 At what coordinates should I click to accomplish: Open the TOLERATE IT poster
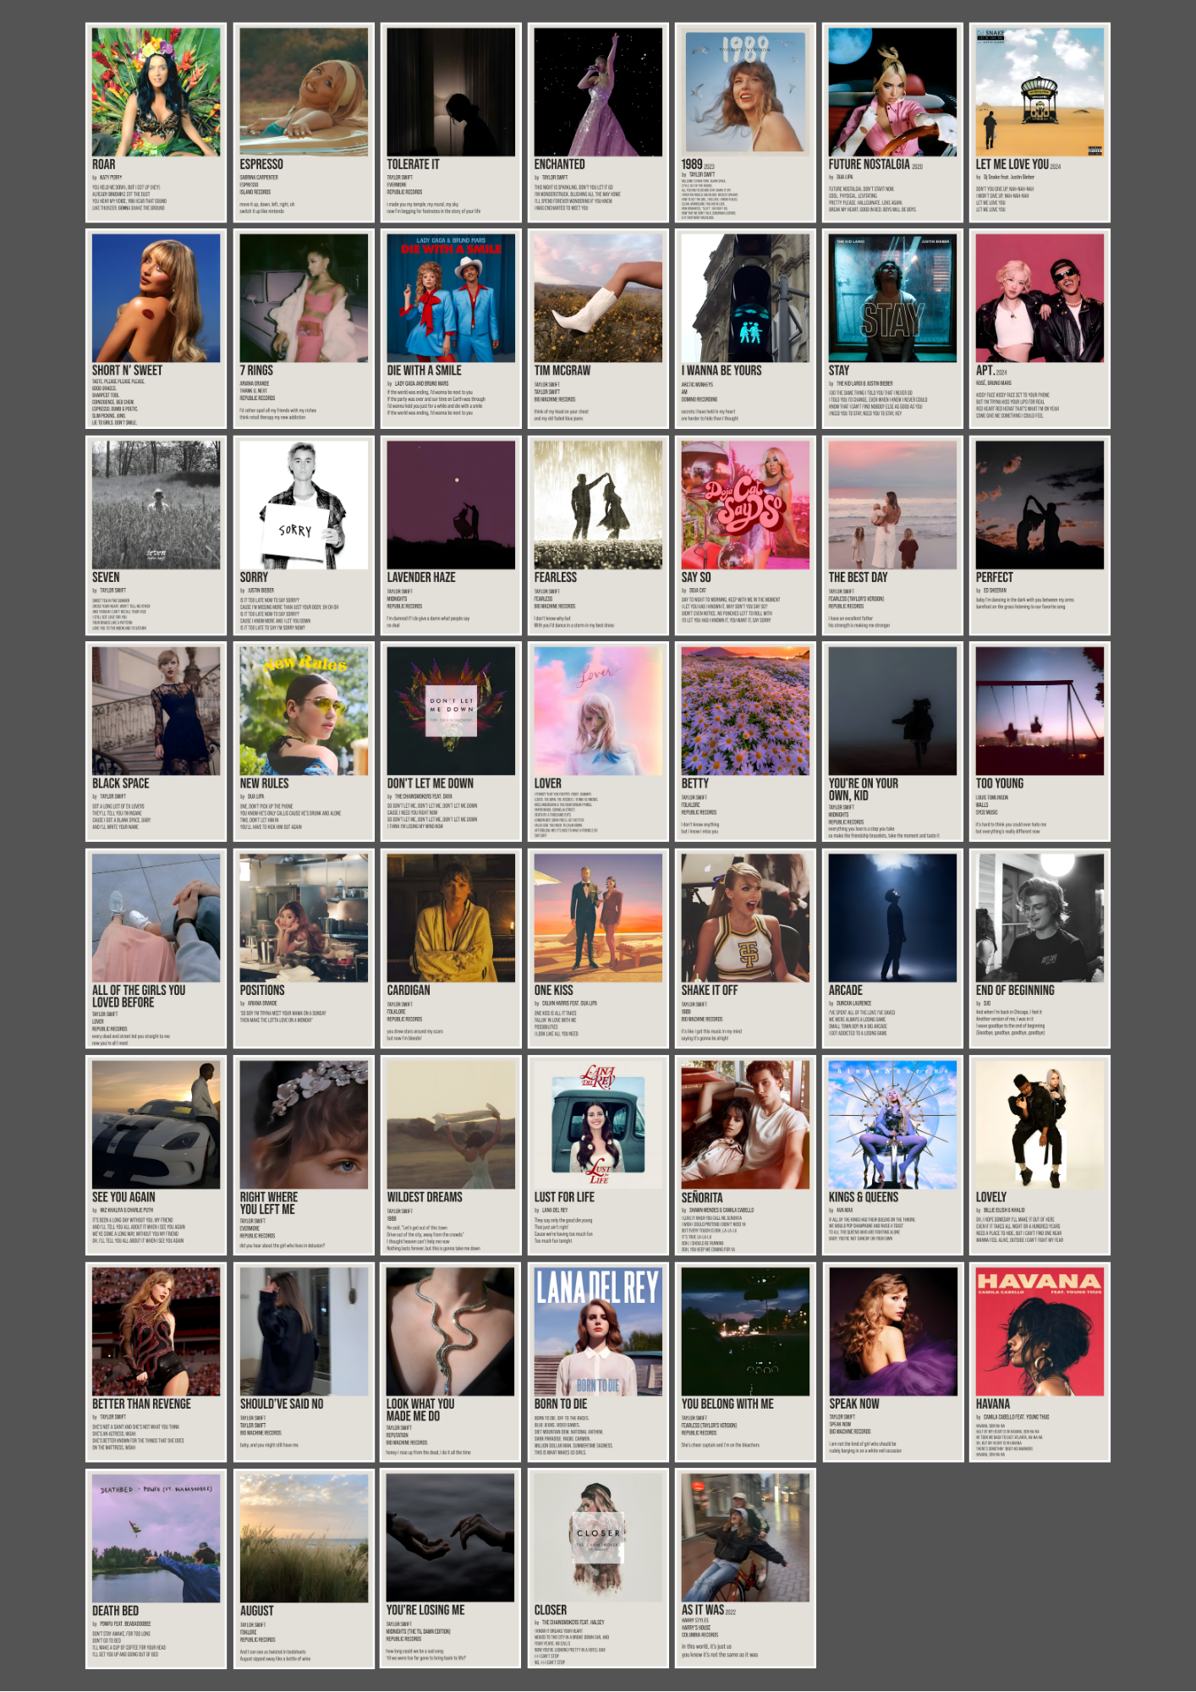pos(451,123)
